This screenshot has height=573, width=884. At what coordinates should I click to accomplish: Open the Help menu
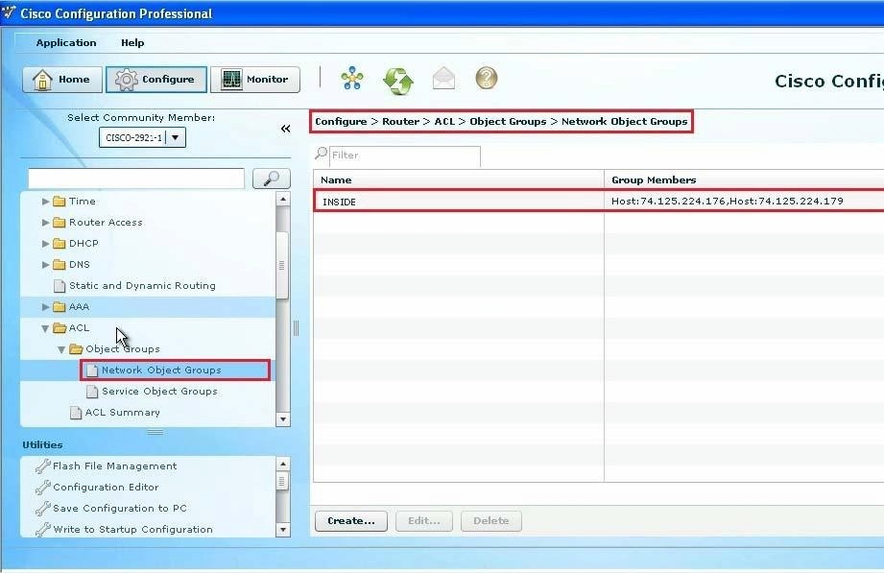132,43
